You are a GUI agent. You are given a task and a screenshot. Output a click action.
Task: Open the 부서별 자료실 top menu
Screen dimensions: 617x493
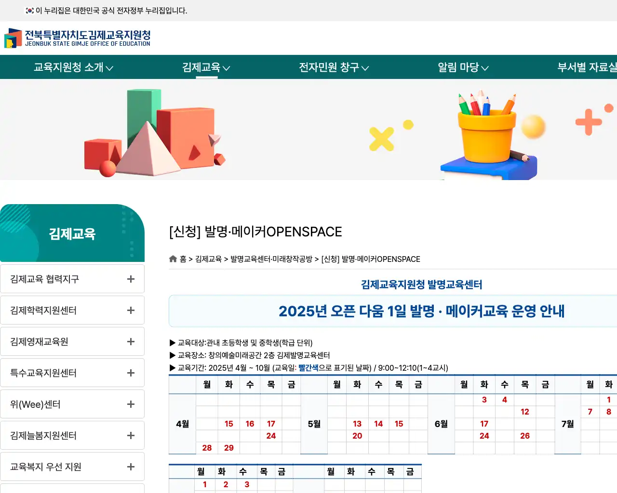(587, 67)
